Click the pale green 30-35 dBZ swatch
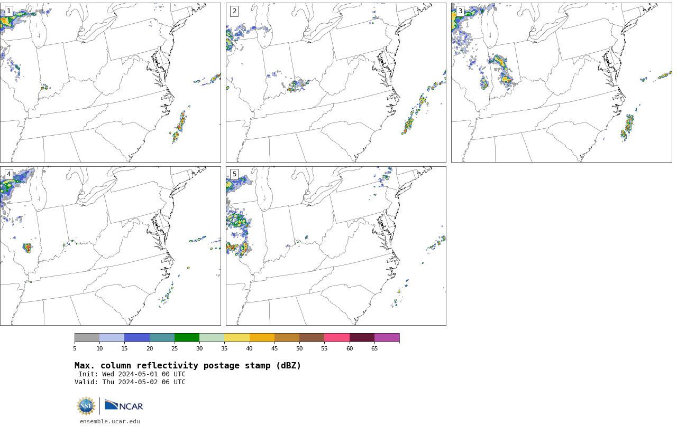This screenshot has width=677, height=427. 212,338
